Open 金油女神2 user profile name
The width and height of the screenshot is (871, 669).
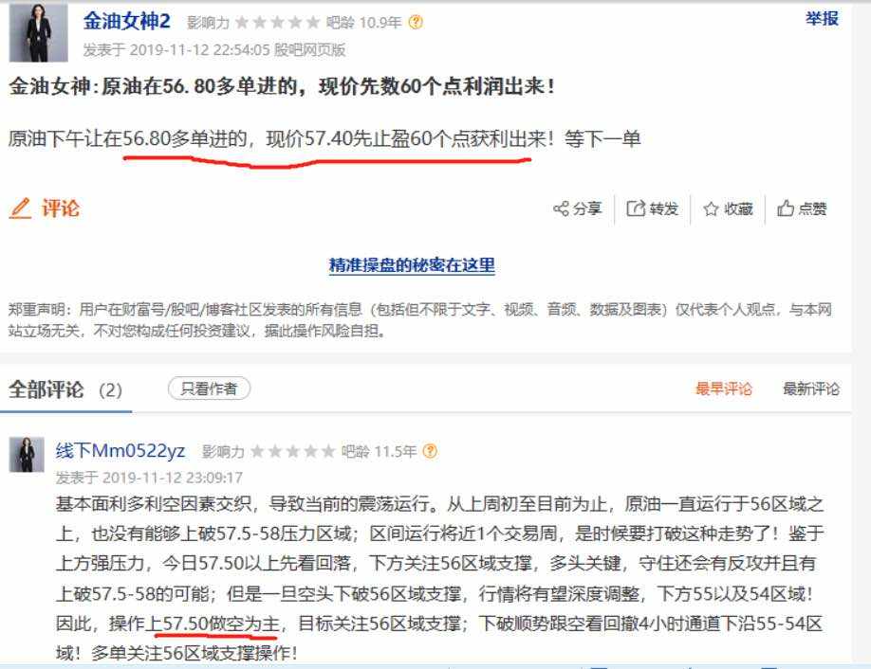[126, 22]
